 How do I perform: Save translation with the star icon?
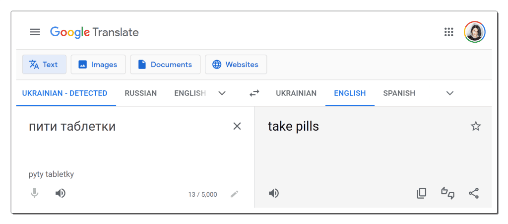[476, 126]
